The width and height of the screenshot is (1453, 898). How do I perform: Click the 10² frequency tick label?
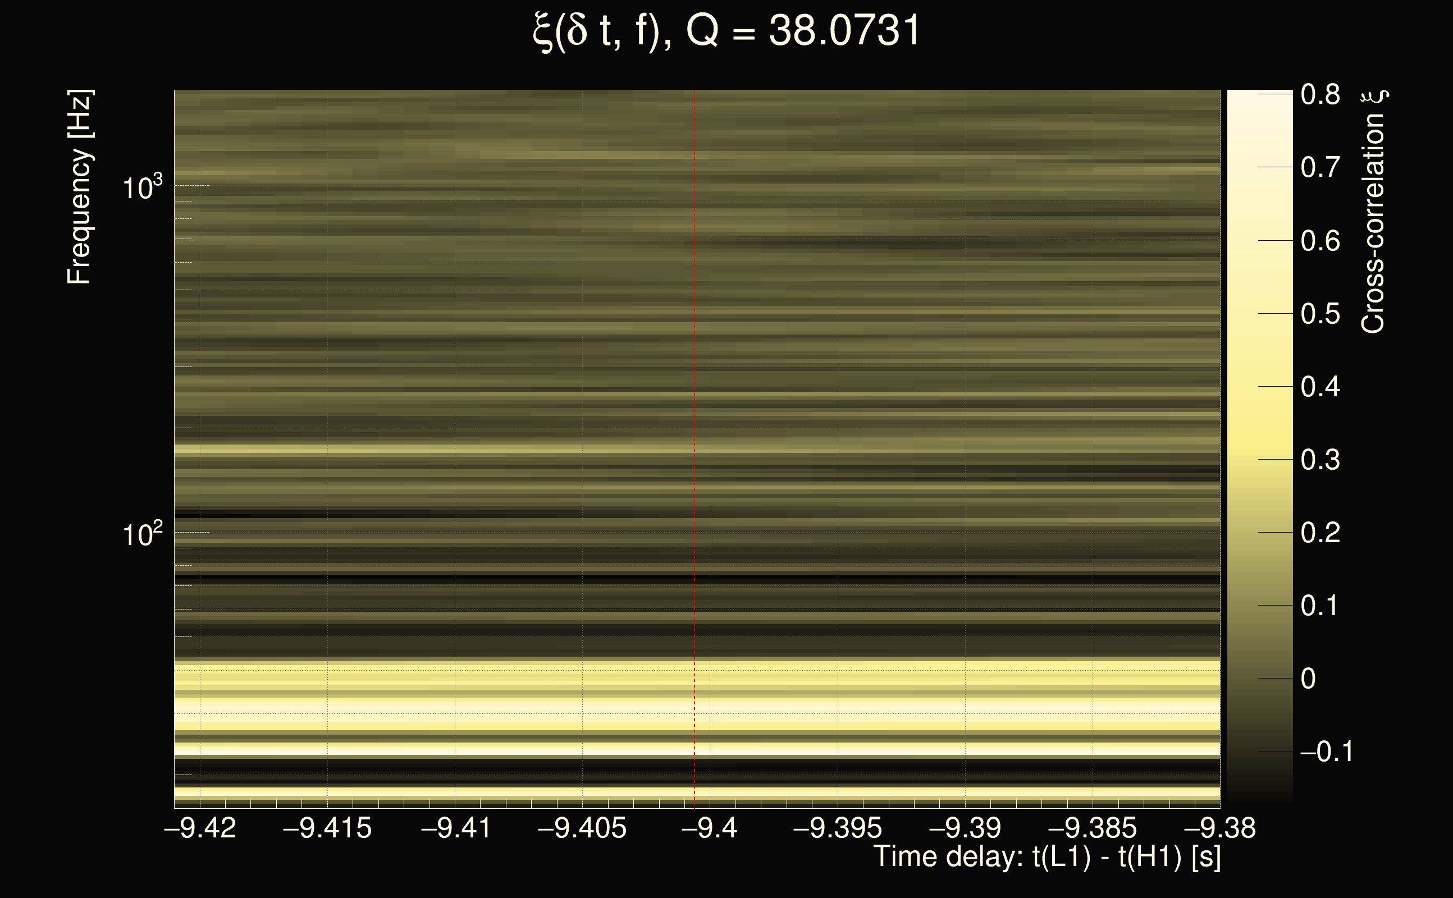click(142, 534)
